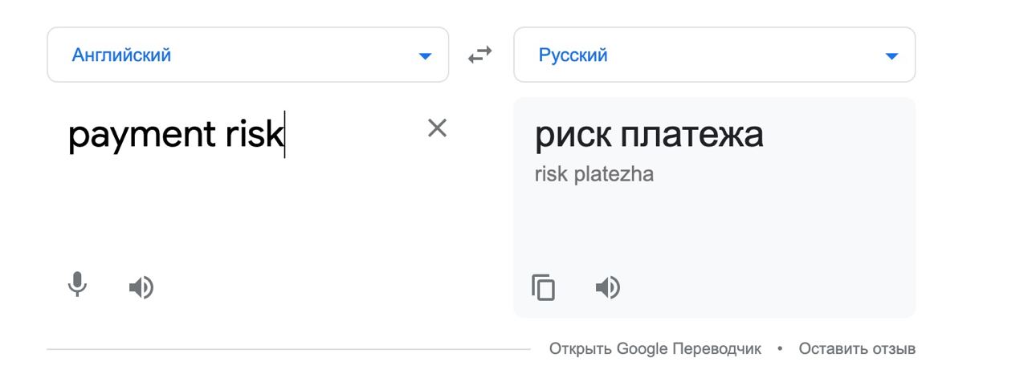Click the arrow beside Русский
The height and width of the screenshot is (378, 1028).
tap(891, 56)
